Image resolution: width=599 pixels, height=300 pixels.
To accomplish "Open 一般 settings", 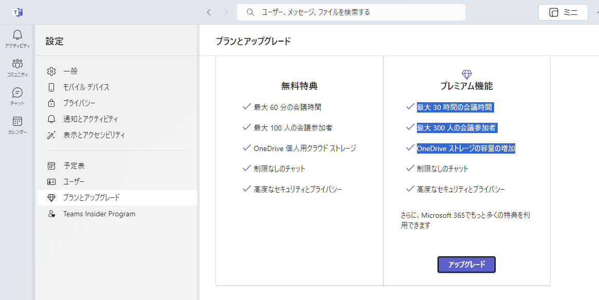I will pos(117,71).
